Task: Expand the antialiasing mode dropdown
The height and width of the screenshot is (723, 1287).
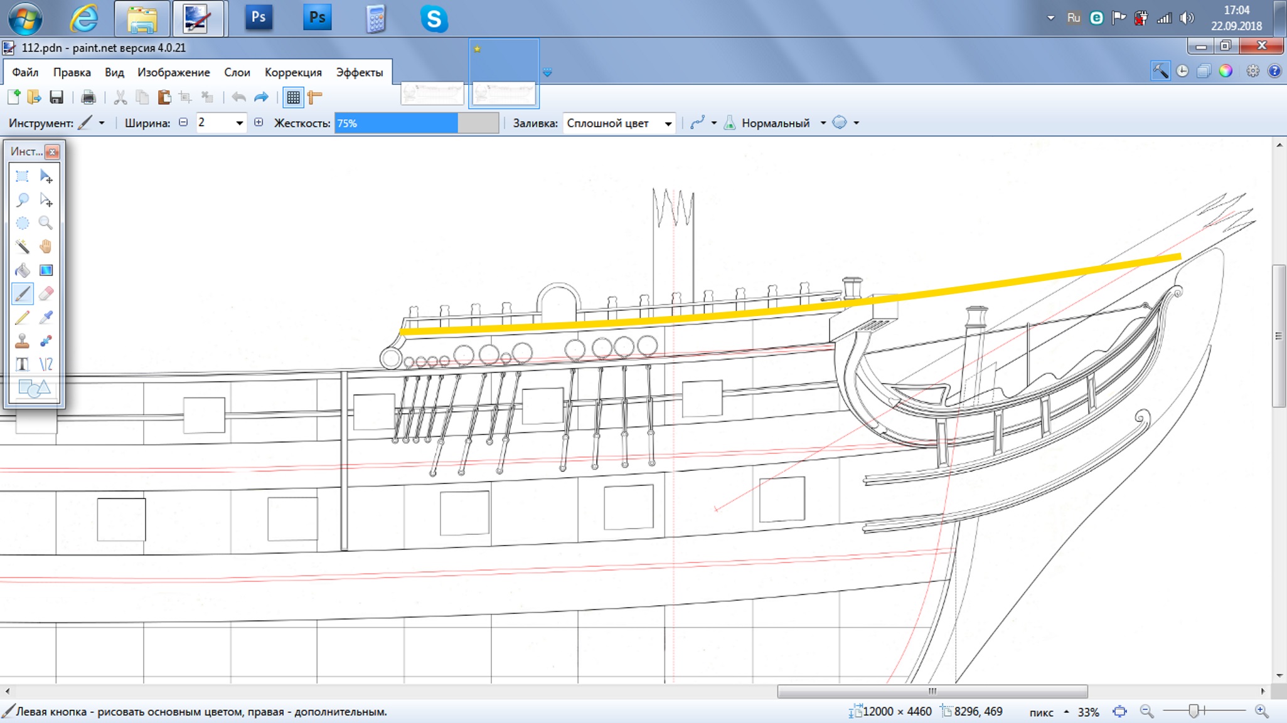Action: click(713, 124)
